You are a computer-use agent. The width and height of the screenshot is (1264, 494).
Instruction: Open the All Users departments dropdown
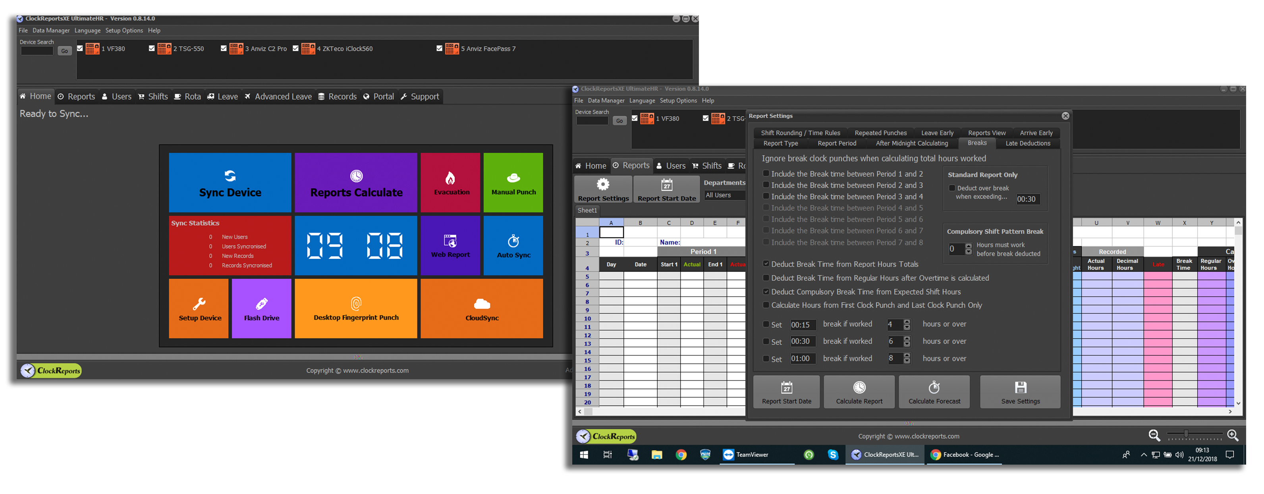[x=724, y=195]
